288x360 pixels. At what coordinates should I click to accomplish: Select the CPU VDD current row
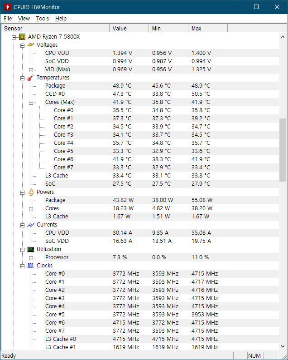162,233
